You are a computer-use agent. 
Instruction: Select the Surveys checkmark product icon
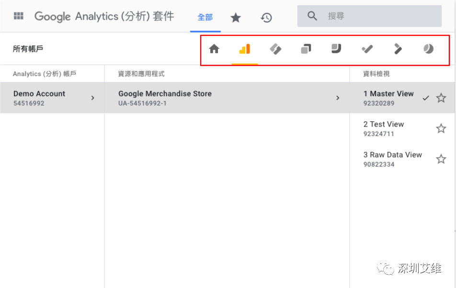click(x=367, y=49)
